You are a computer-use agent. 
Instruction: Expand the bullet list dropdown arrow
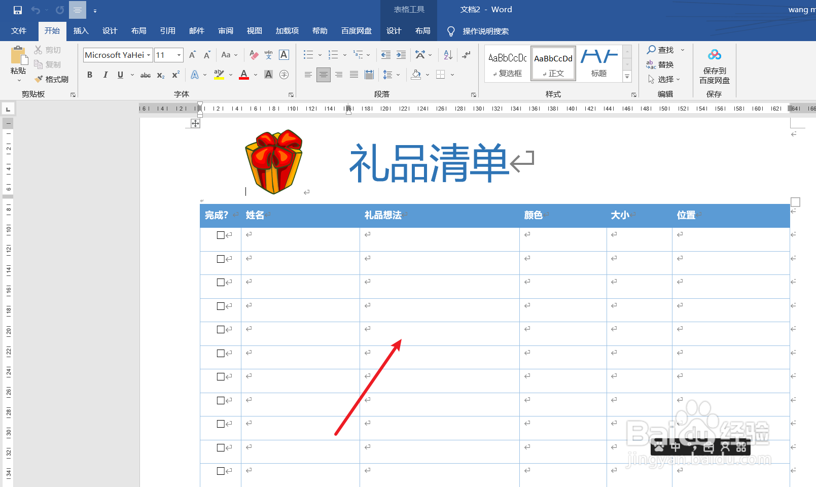click(x=320, y=55)
